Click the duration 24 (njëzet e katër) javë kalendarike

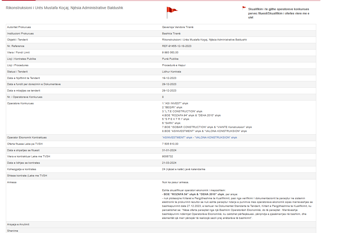point(184,169)
